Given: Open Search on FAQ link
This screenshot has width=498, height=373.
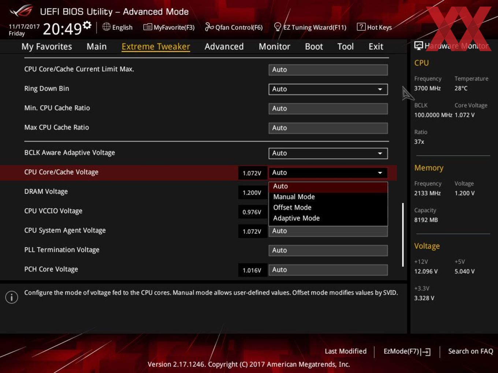Looking at the screenshot, I should pos(471,351).
